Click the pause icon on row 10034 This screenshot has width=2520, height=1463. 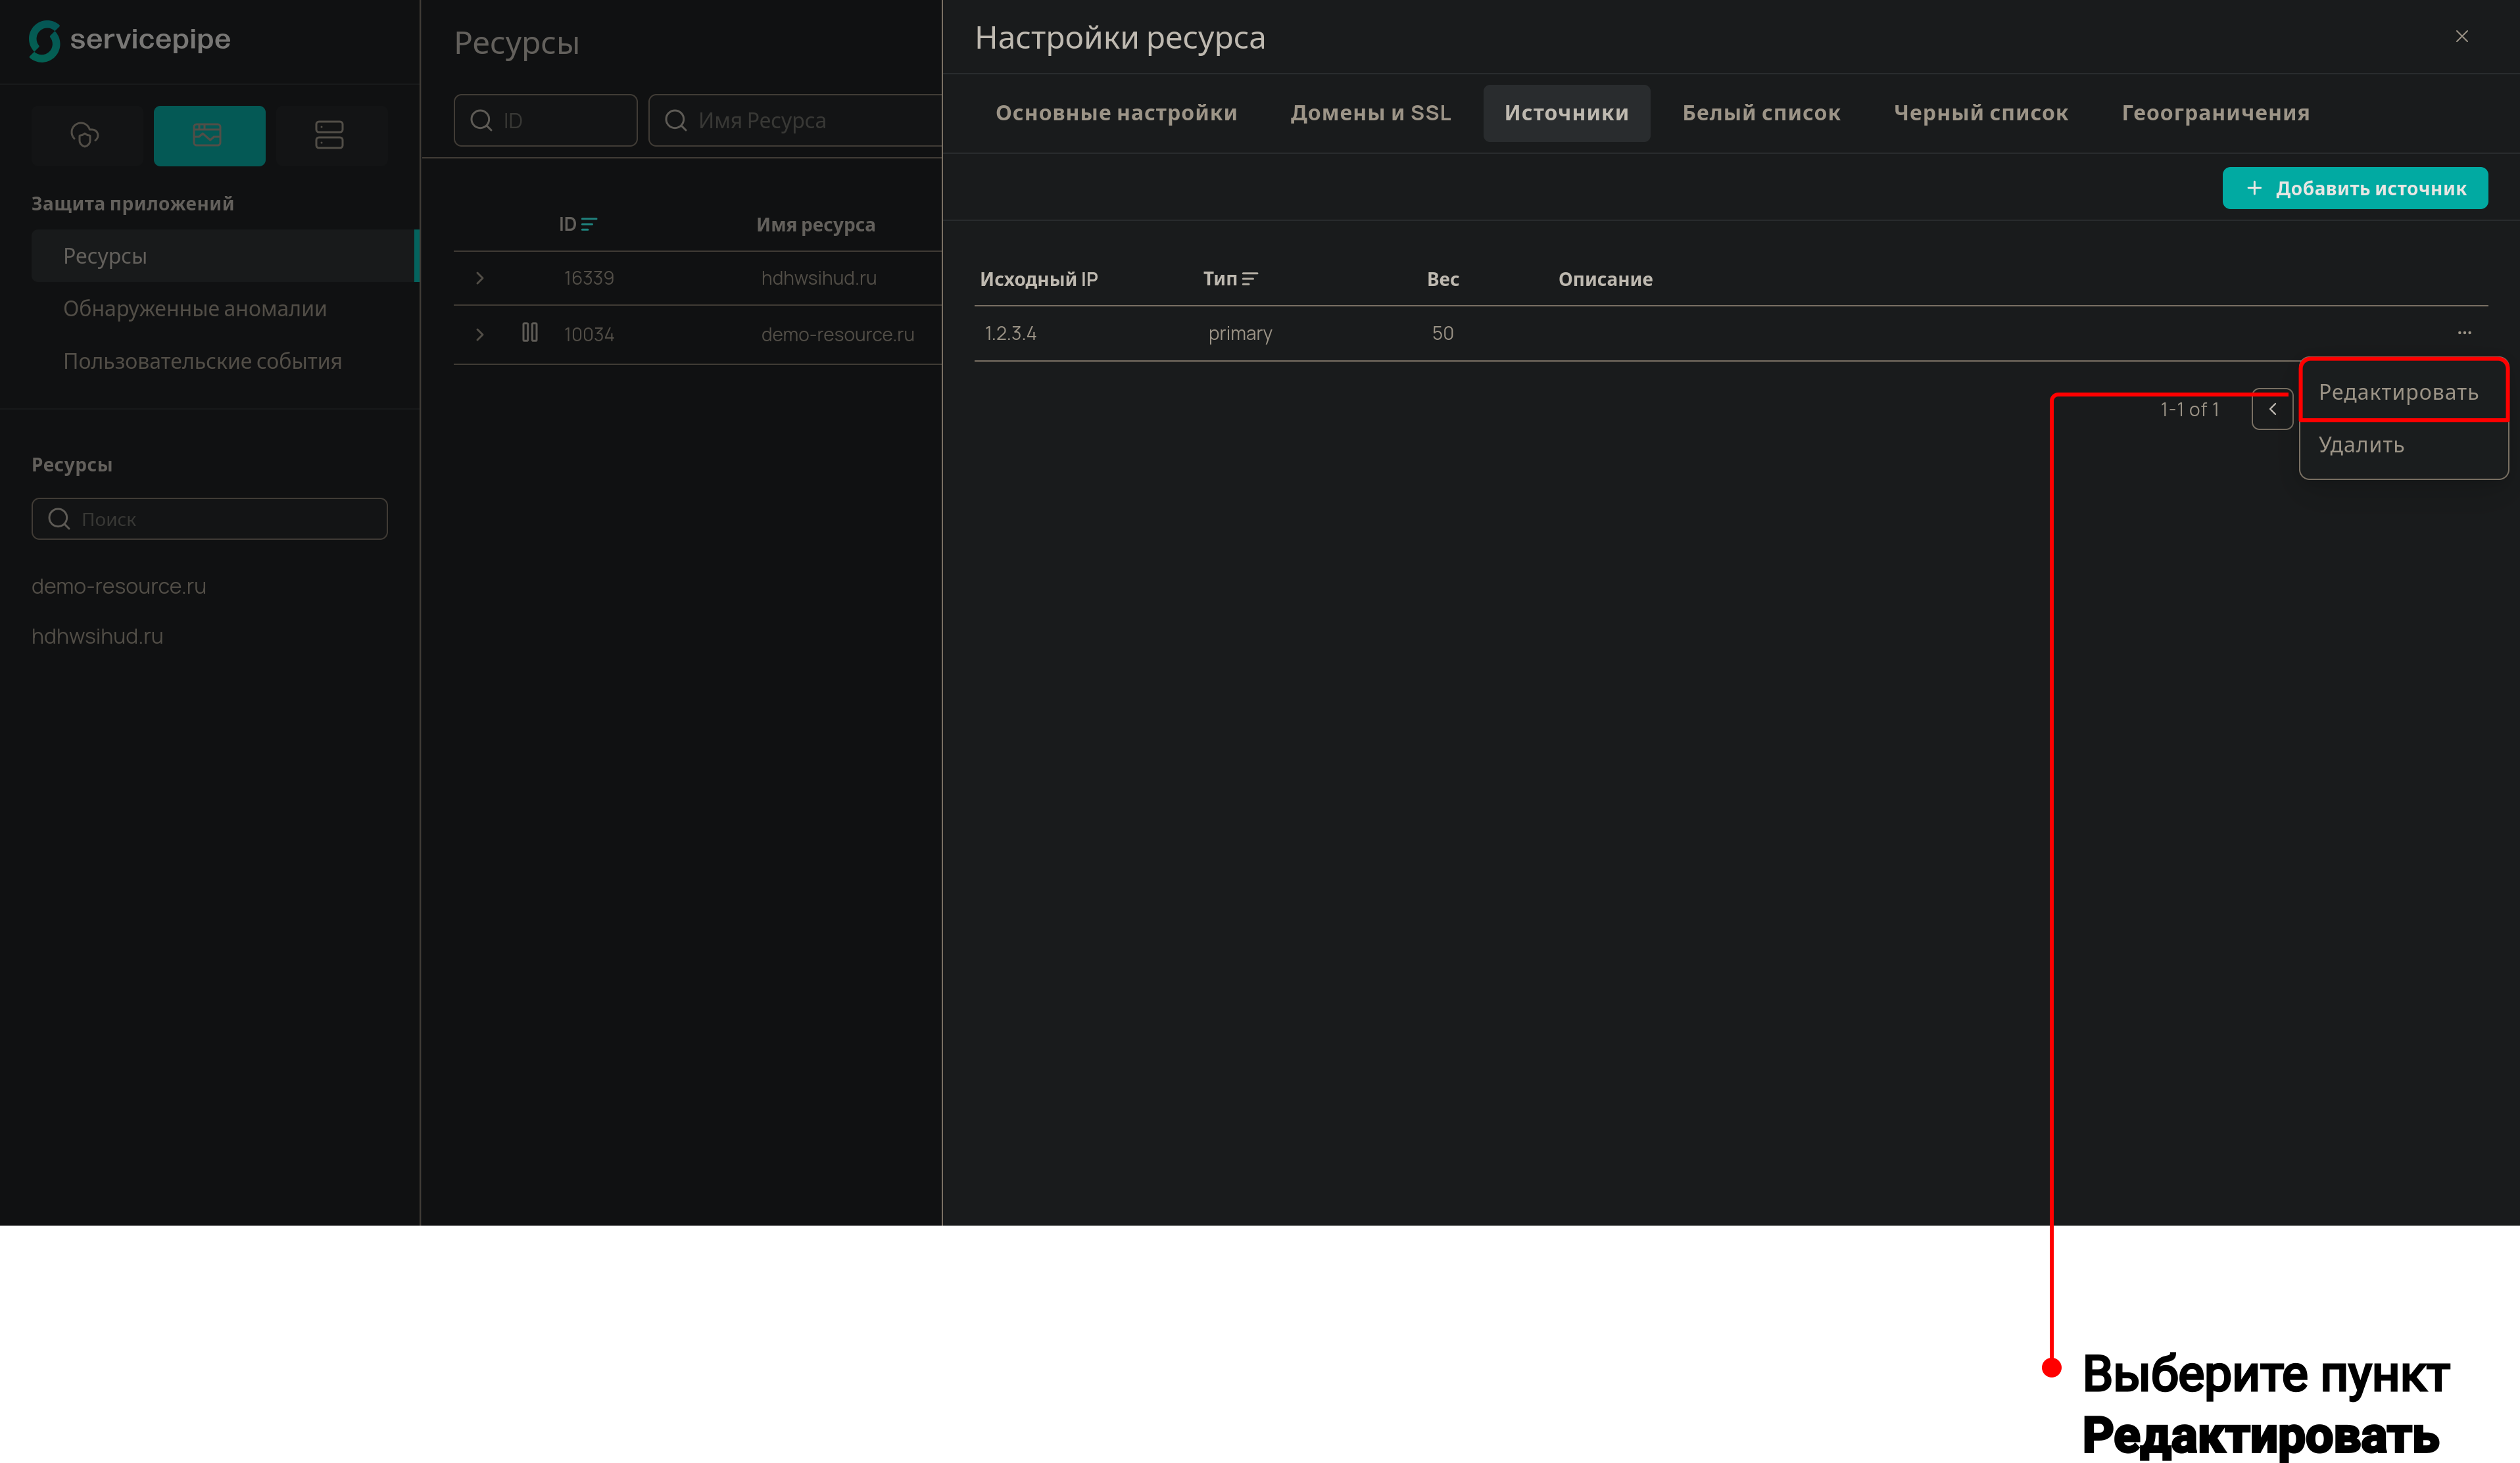530,332
